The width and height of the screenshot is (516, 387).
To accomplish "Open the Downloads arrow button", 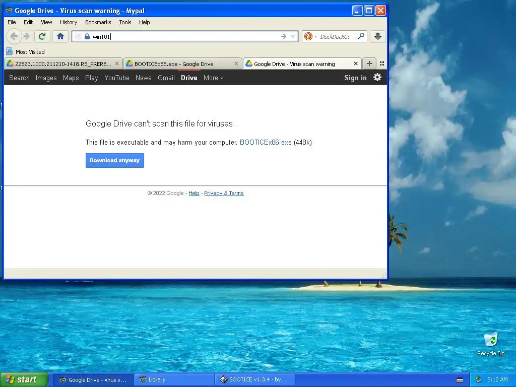I will (x=378, y=36).
